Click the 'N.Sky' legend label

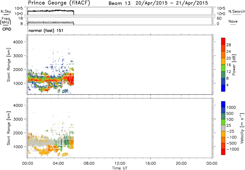point(6,11)
